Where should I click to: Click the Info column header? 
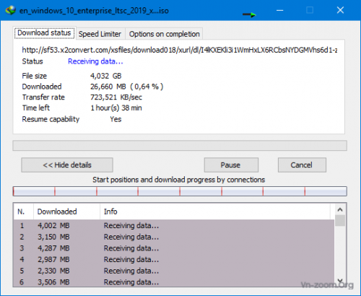[x=215, y=212]
